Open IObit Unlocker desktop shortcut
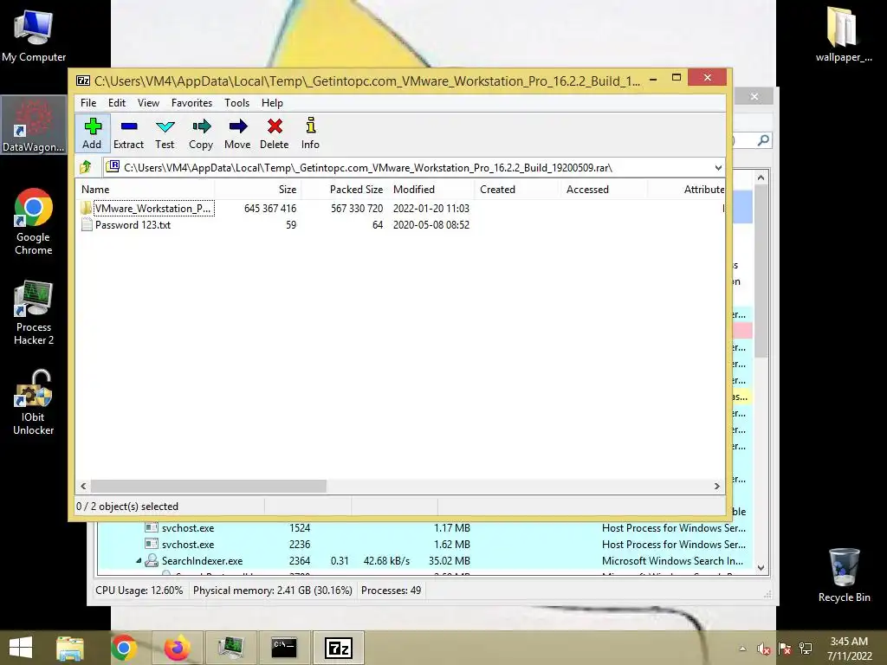Screen dimensions: 887x665 point(34,402)
